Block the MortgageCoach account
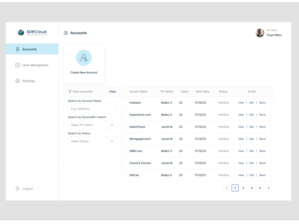 [x=263, y=139]
